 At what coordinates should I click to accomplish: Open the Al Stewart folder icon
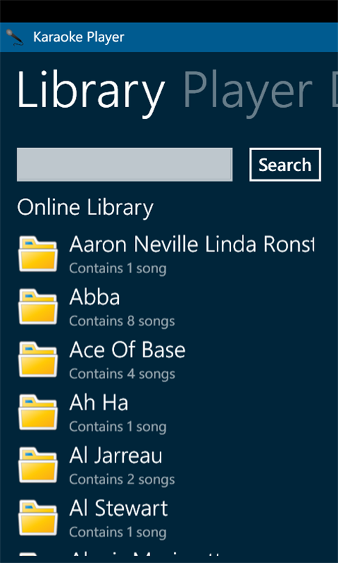38,518
